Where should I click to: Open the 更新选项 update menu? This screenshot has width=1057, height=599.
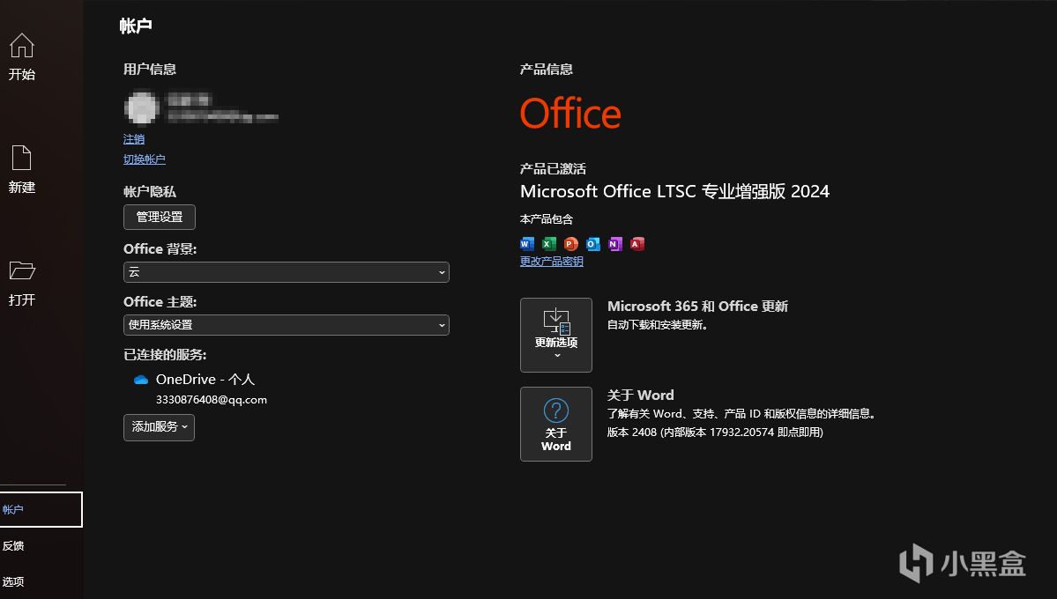[556, 335]
